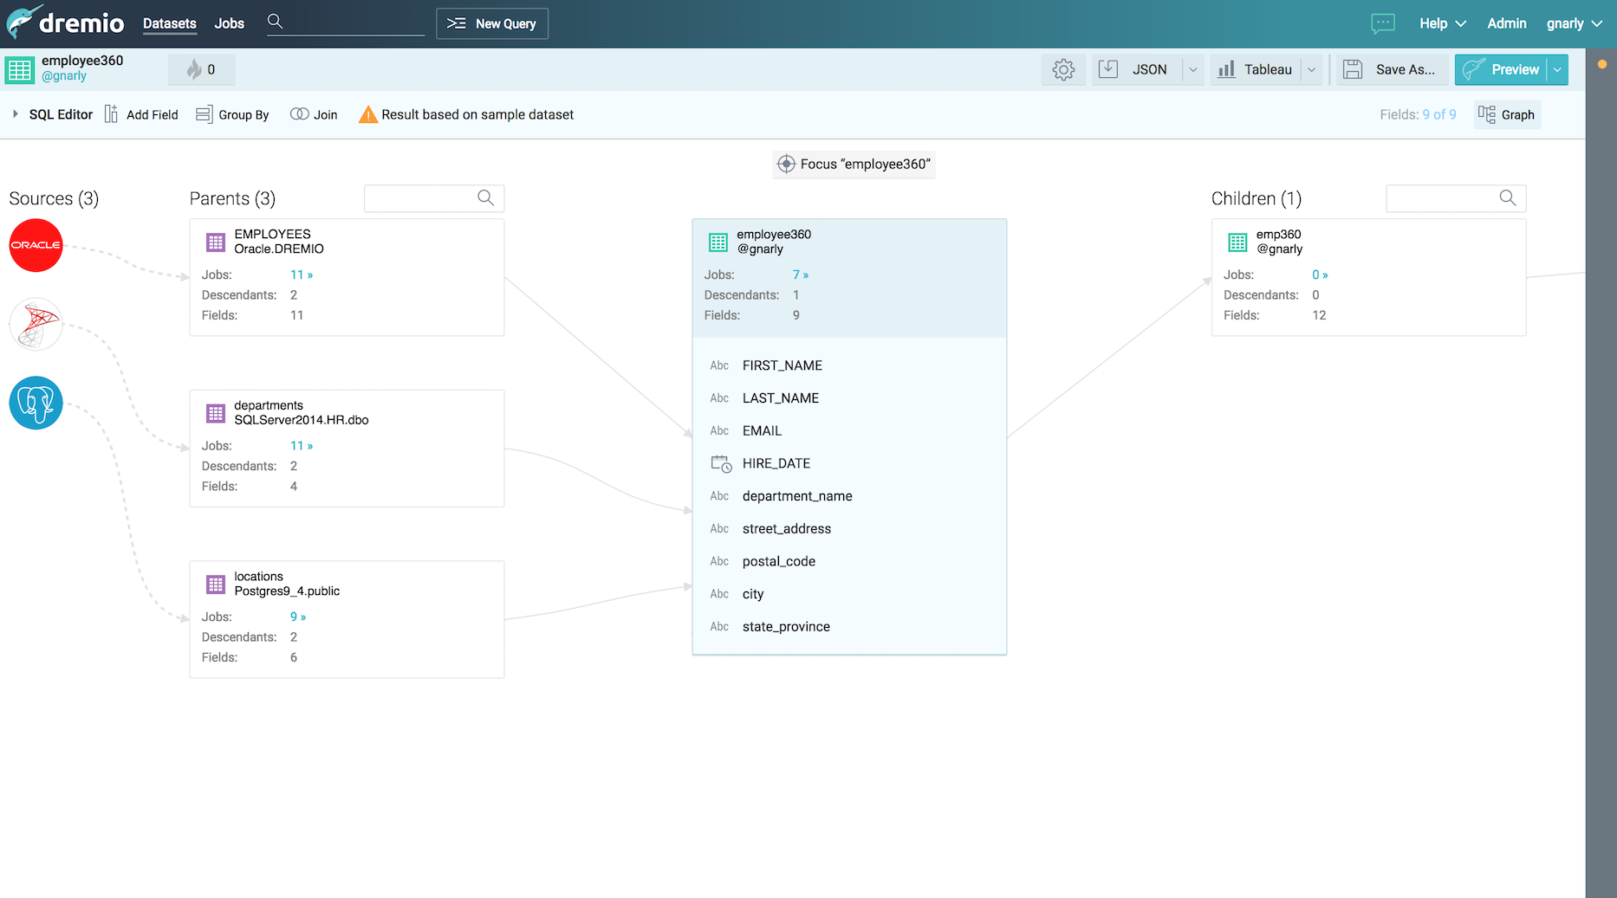Click the top bar search input field

(355, 22)
